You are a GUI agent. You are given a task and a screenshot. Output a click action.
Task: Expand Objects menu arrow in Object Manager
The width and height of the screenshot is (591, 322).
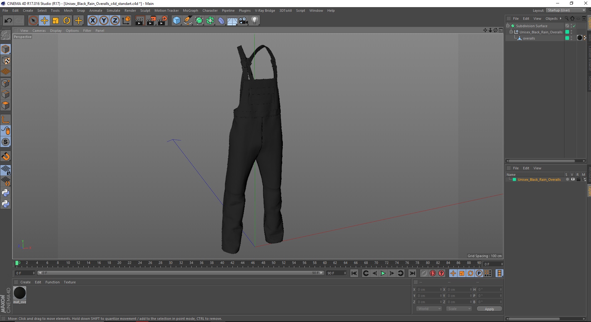pyautogui.click(x=561, y=19)
